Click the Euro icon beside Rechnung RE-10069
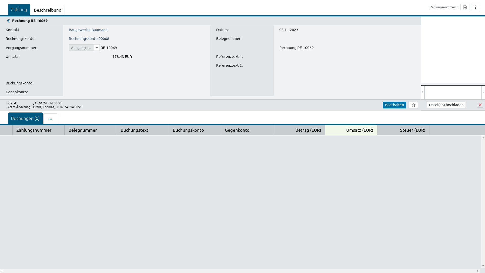The width and height of the screenshot is (485, 273). click(x=8, y=21)
